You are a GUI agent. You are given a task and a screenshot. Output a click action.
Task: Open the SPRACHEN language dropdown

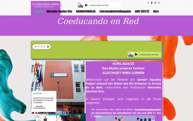click(41, 47)
